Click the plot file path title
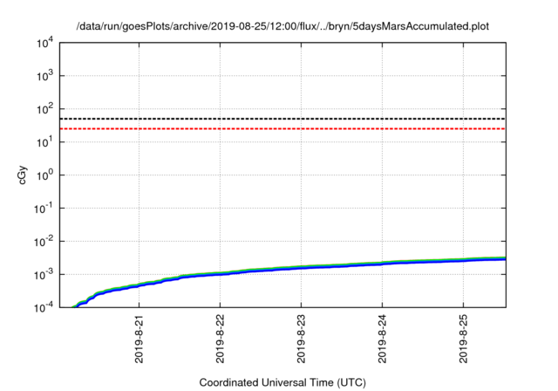The image size is (558, 391). pyautogui.click(x=282, y=26)
